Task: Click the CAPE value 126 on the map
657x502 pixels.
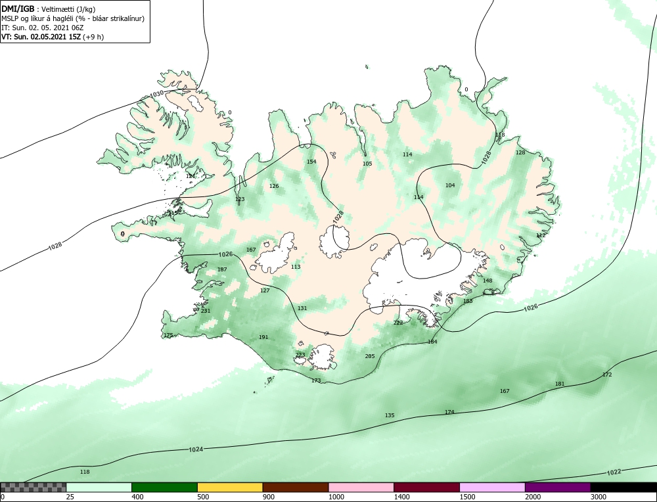Action: 273,187
